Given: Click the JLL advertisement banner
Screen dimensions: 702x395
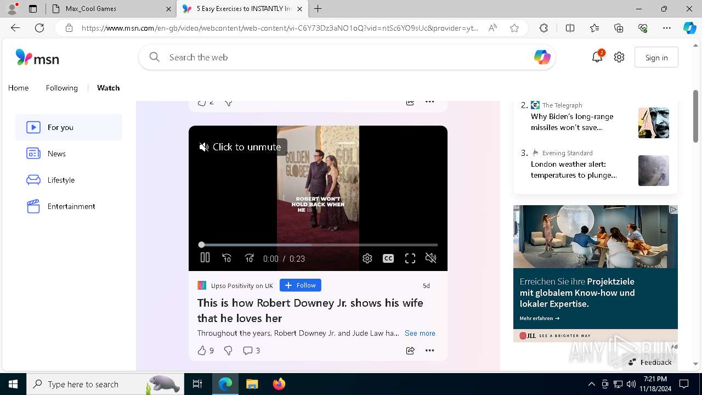Looking at the screenshot, I should tap(596, 274).
